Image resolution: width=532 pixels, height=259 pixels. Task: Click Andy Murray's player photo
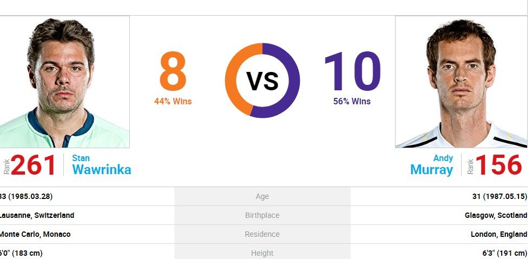[461, 82]
